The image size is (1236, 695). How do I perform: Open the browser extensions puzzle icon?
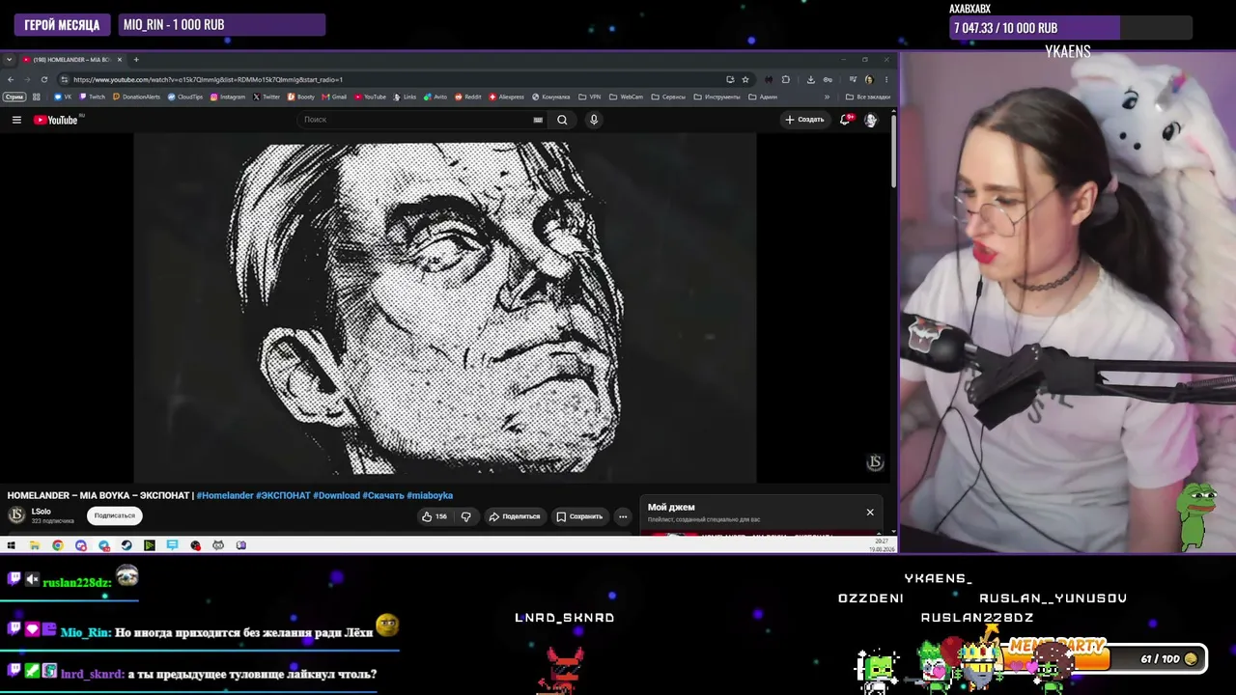pos(785,80)
